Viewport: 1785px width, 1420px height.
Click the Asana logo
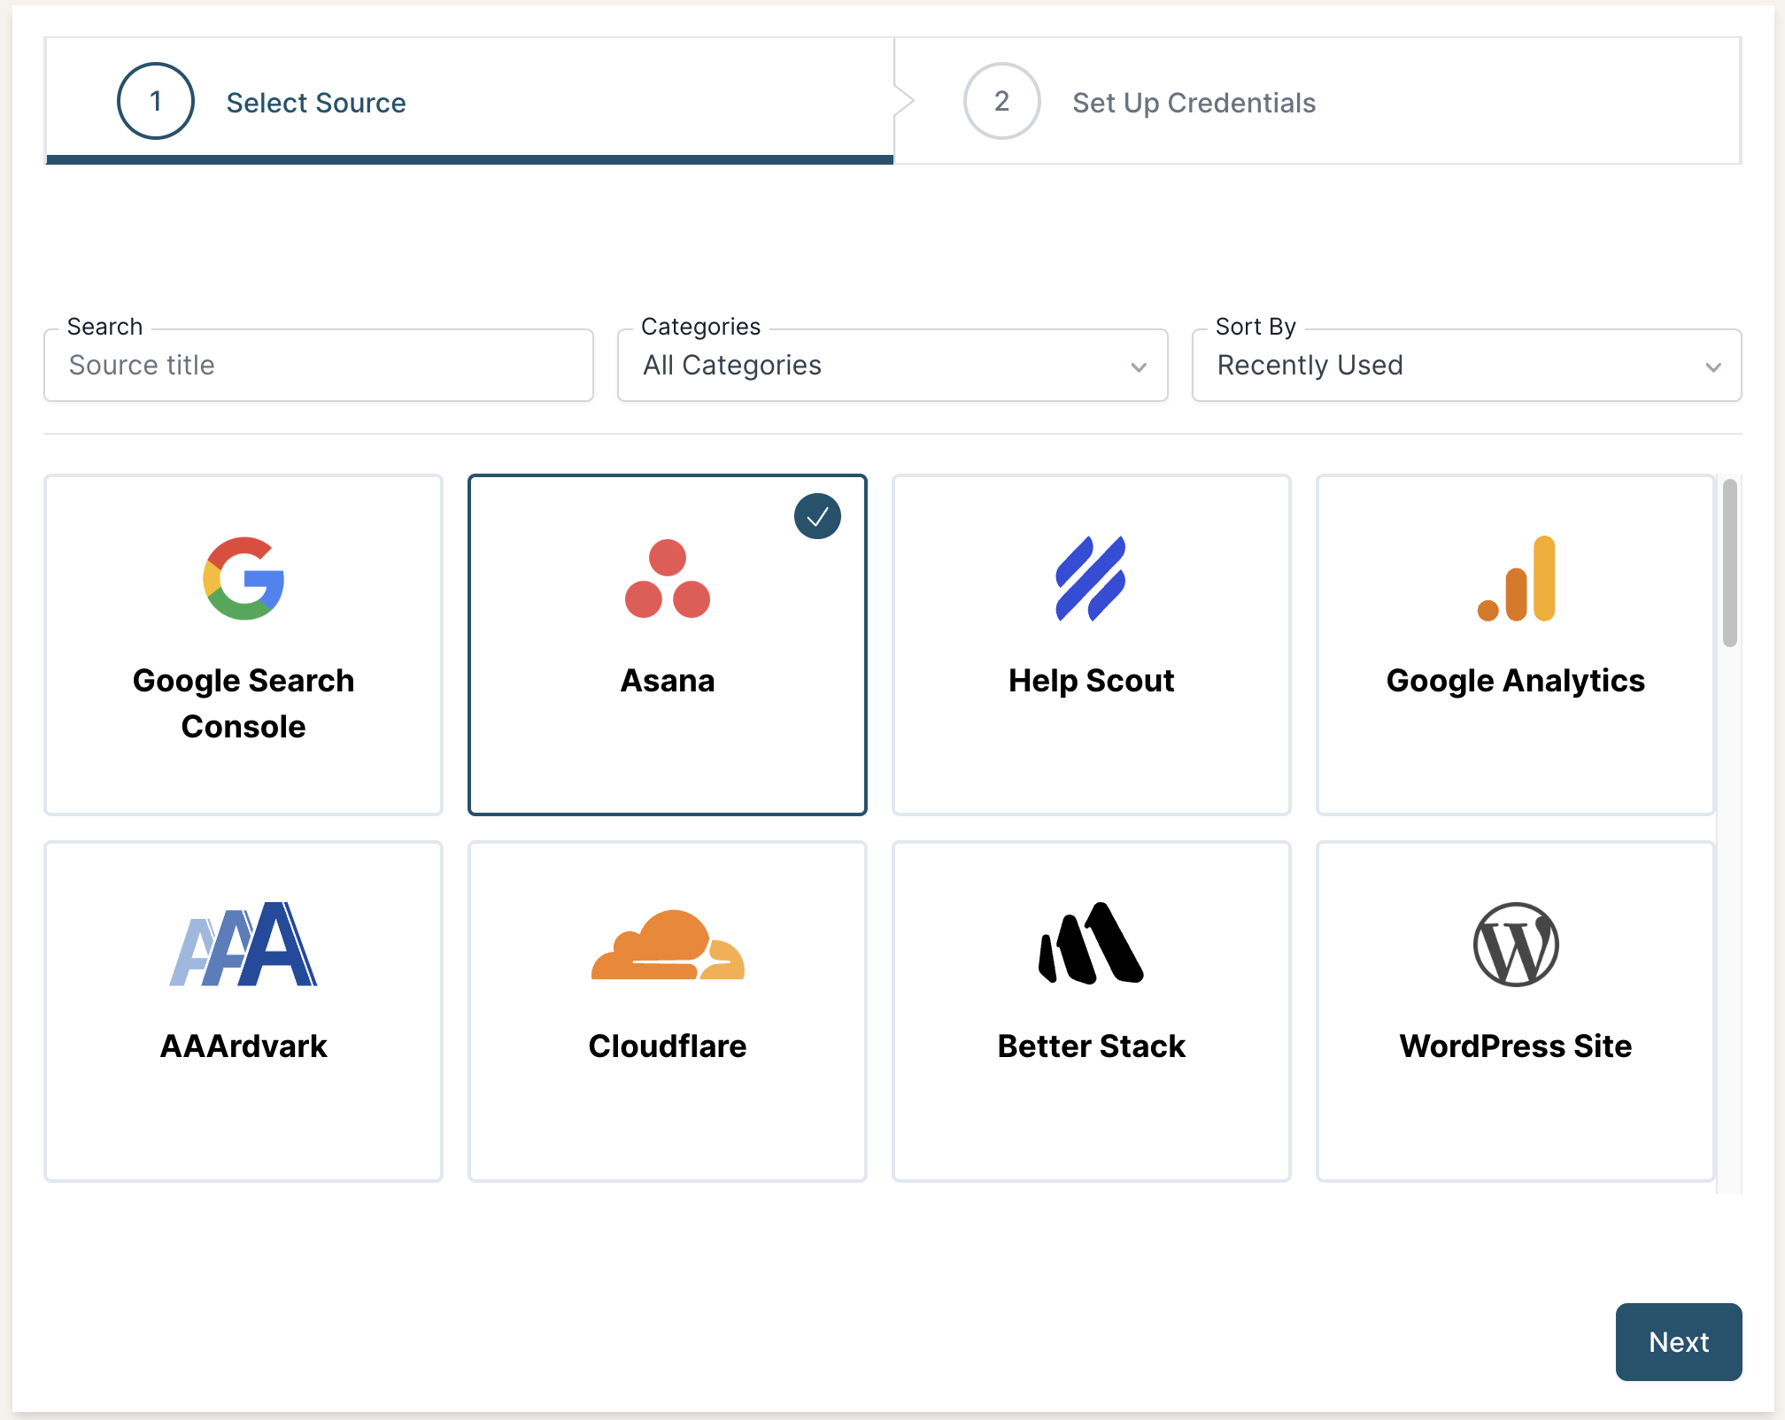(667, 580)
